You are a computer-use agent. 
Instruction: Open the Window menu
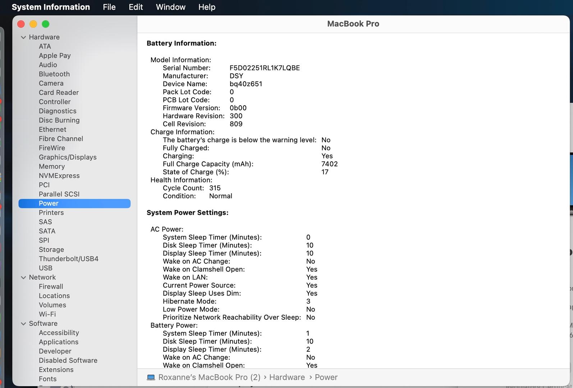171,7
